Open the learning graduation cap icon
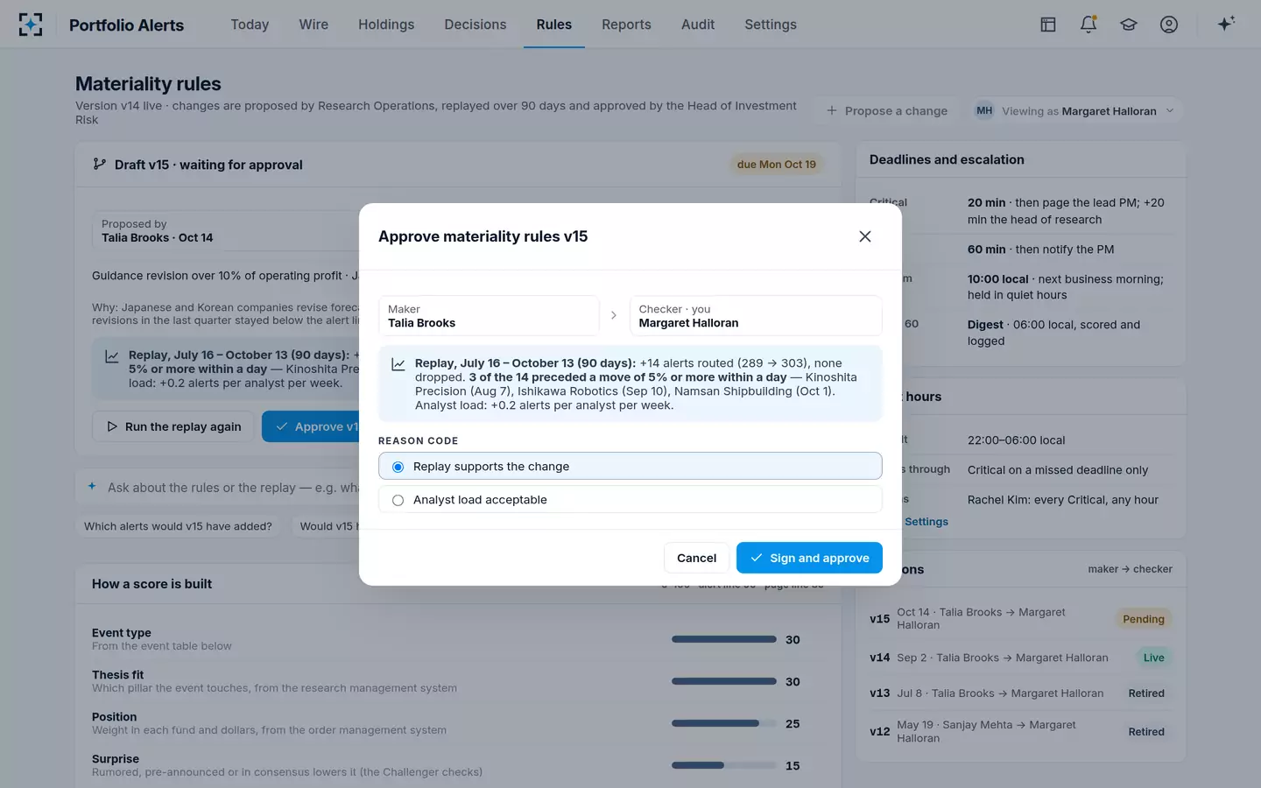This screenshot has width=1261, height=788. (x=1129, y=25)
